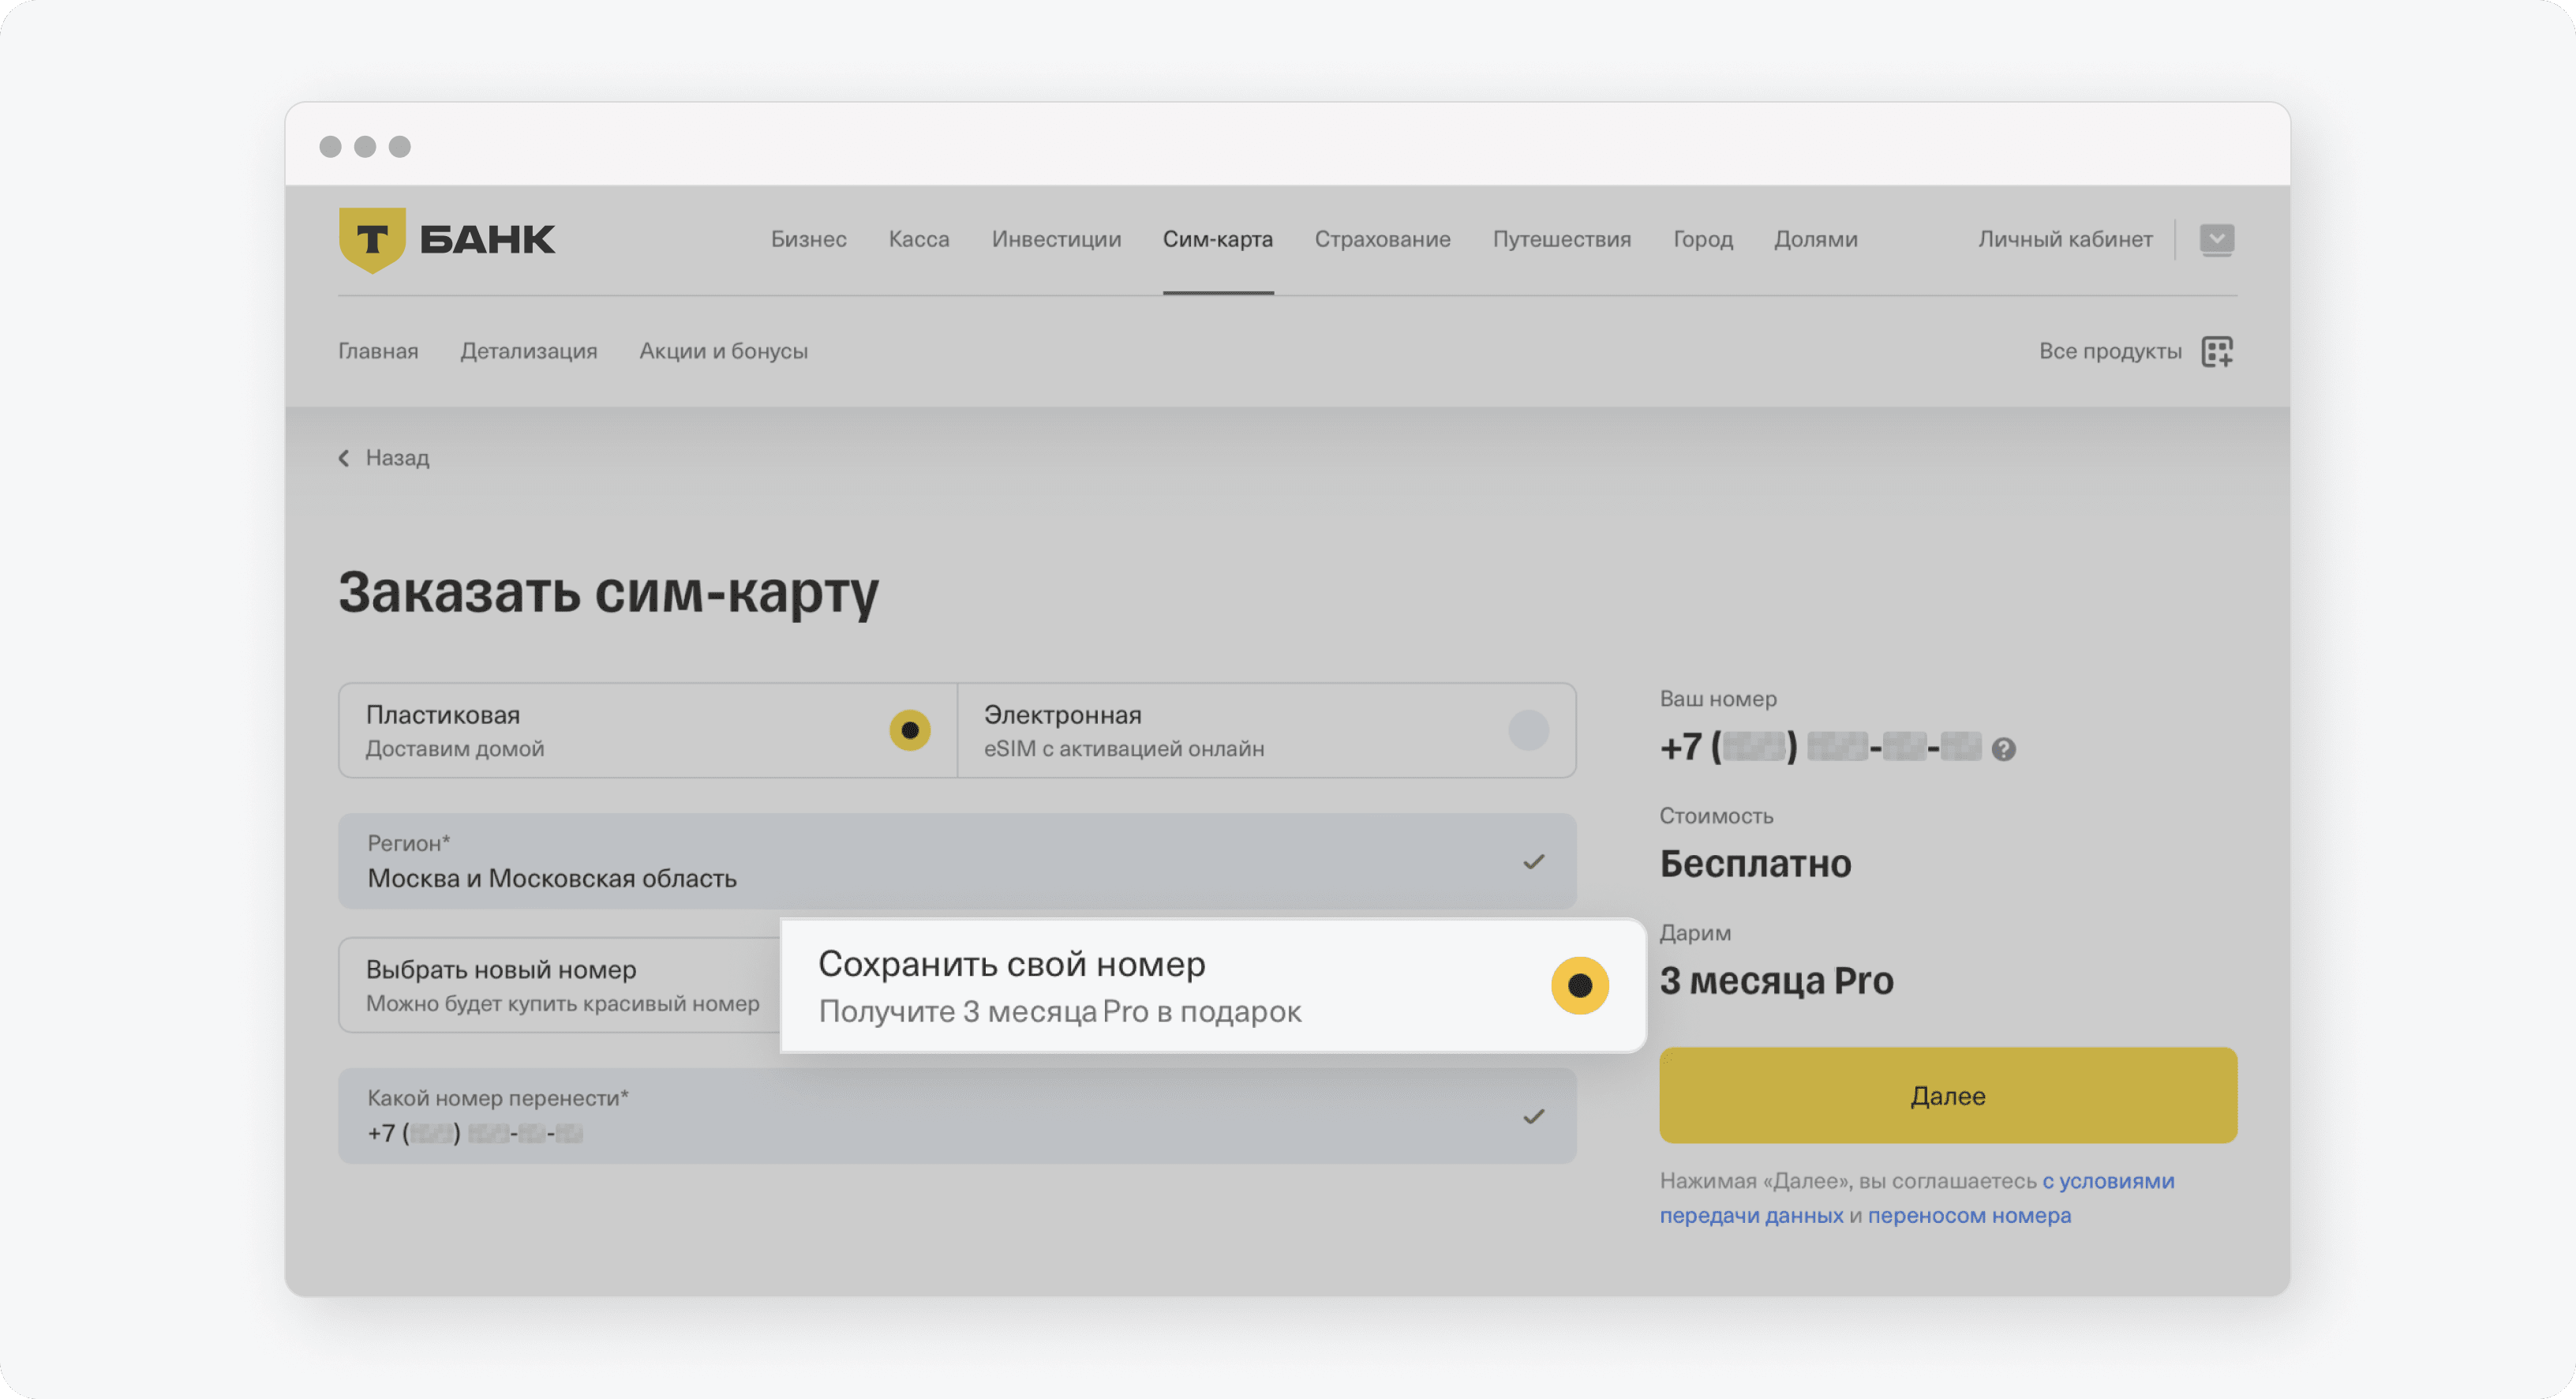Switch to Акции и бонусы sub-tab
Viewport: 2576px width, 1399px height.
tap(723, 351)
